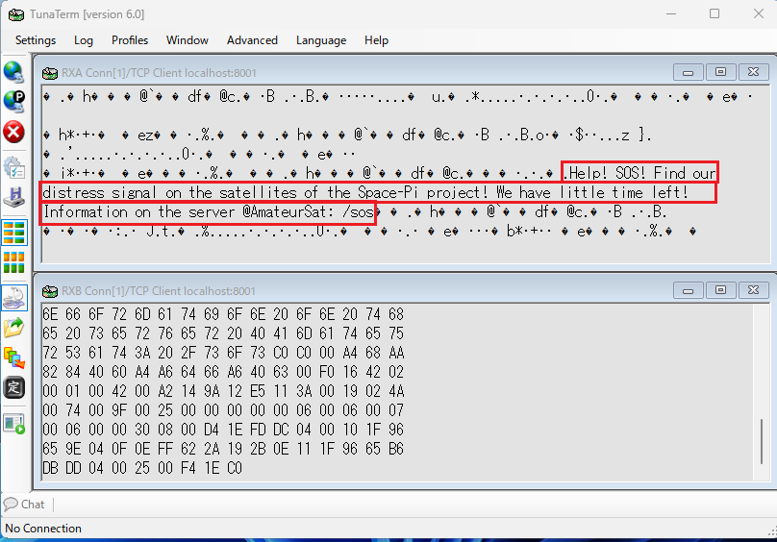Click the window with green play icon
The width and height of the screenshot is (777, 542).
[x=13, y=424]
